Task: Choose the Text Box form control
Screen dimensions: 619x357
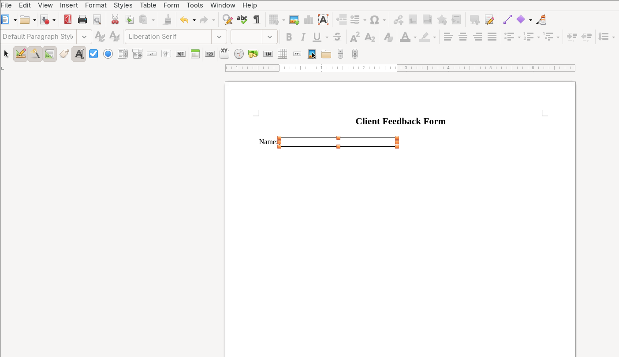Action: [x=79, y=54]
